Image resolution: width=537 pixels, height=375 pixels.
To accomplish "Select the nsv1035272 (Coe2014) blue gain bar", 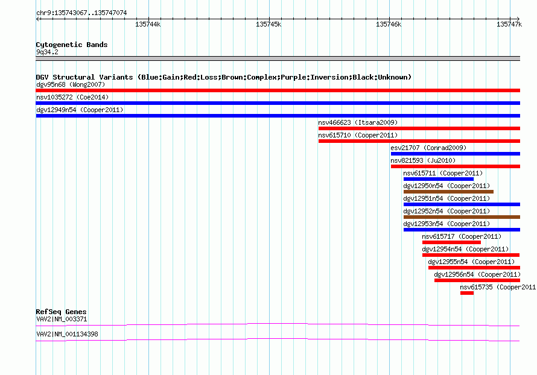I will coord(278,103).
